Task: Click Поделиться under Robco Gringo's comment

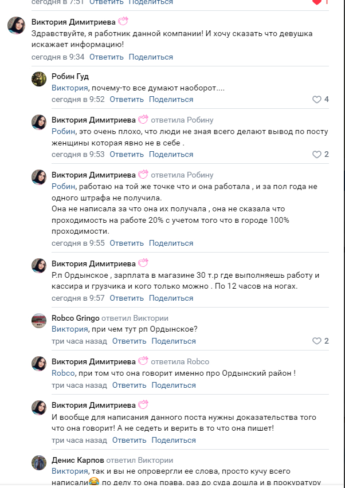Action: click(174, 341)
